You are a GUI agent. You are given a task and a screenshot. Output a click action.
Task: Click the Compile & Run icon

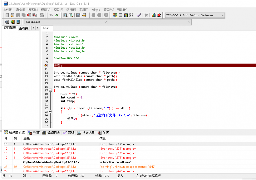pyautogui.click(x=126, y=15)
